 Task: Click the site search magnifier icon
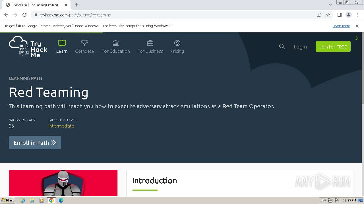click(x=282, y=46)
